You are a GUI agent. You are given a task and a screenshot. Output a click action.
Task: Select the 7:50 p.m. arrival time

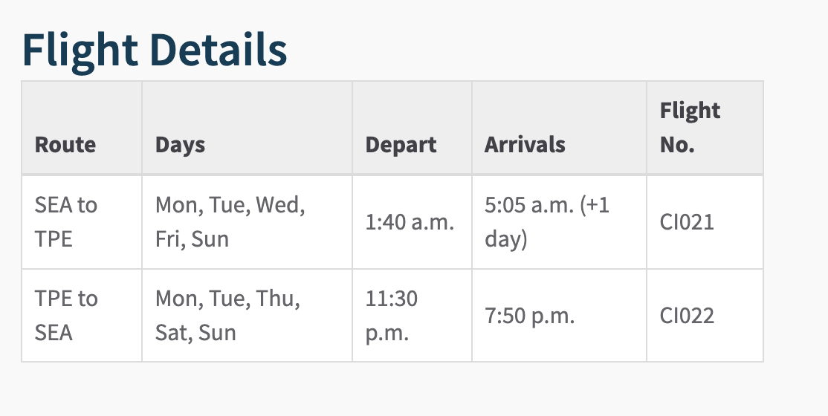[529, 316]
